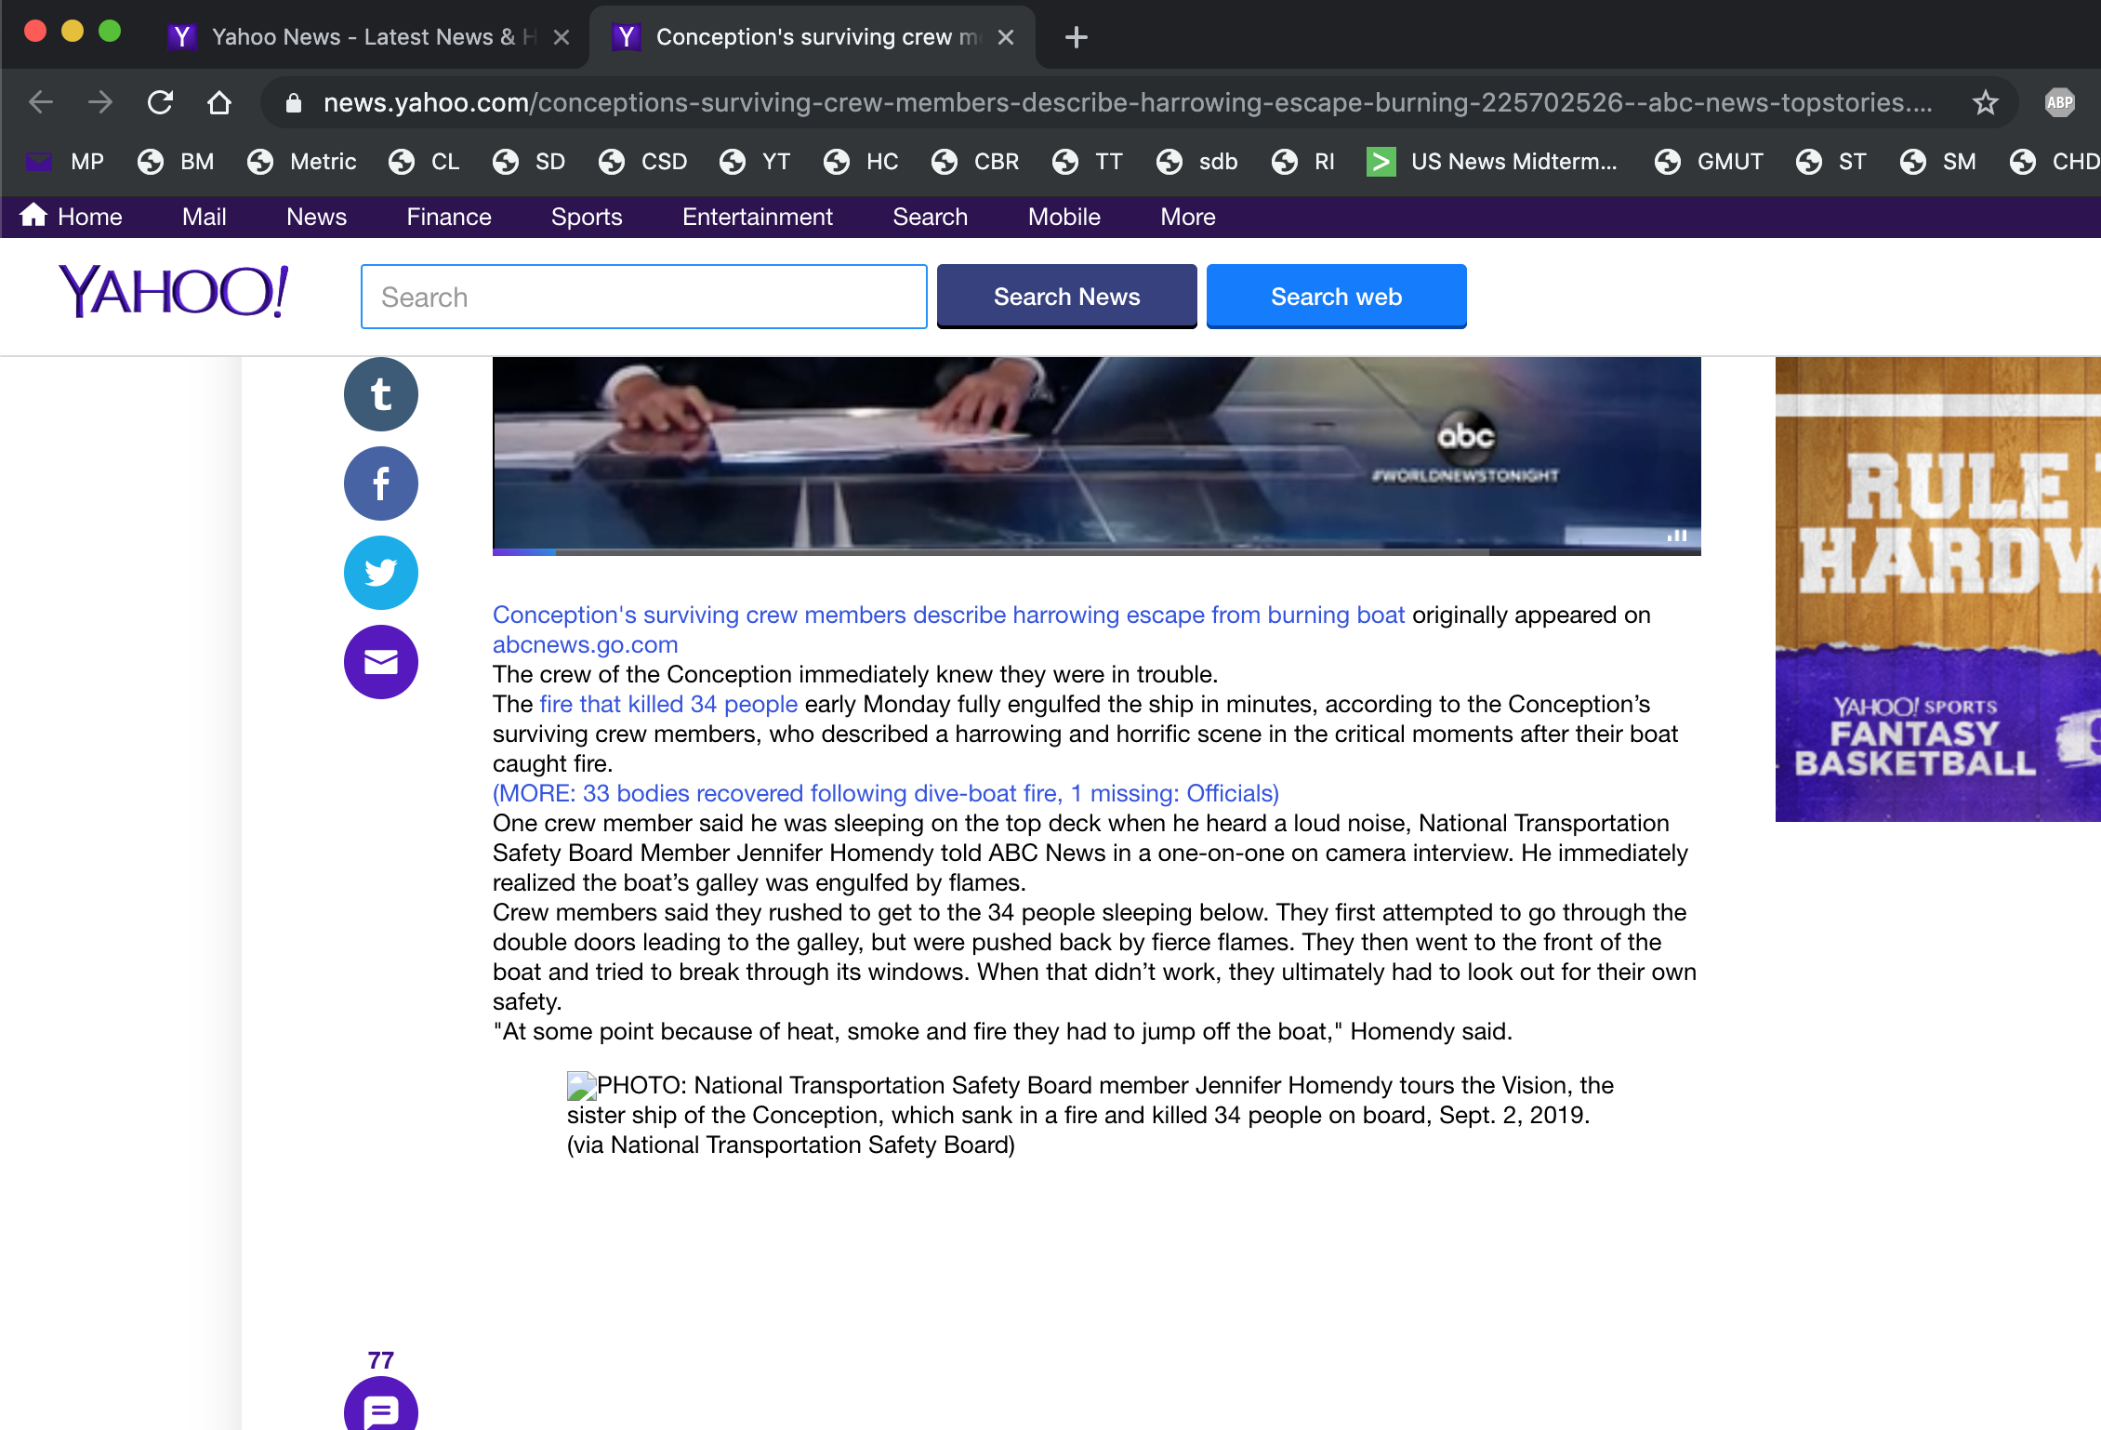This screenshot has width=2101, height=1430.
Task: Open 'fire that killed 34 people' link
Action: (x=668, y=704)
